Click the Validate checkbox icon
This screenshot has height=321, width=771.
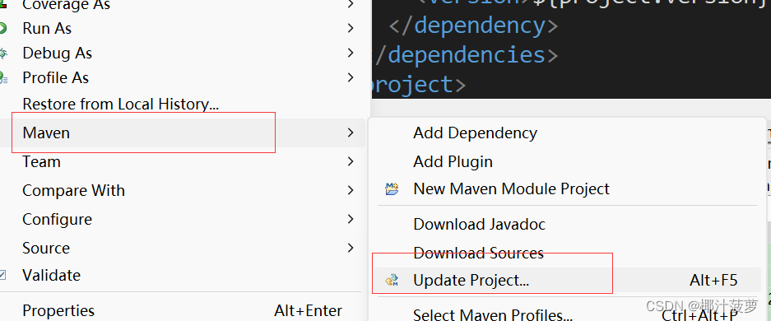click(2, 275)
